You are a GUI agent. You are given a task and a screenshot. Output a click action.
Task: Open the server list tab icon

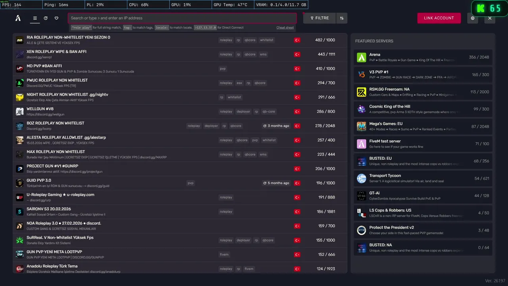click(x=35, y=18)
